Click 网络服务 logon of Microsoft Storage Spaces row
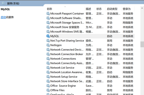Screen dimensions: 144x95 (128, 23)
